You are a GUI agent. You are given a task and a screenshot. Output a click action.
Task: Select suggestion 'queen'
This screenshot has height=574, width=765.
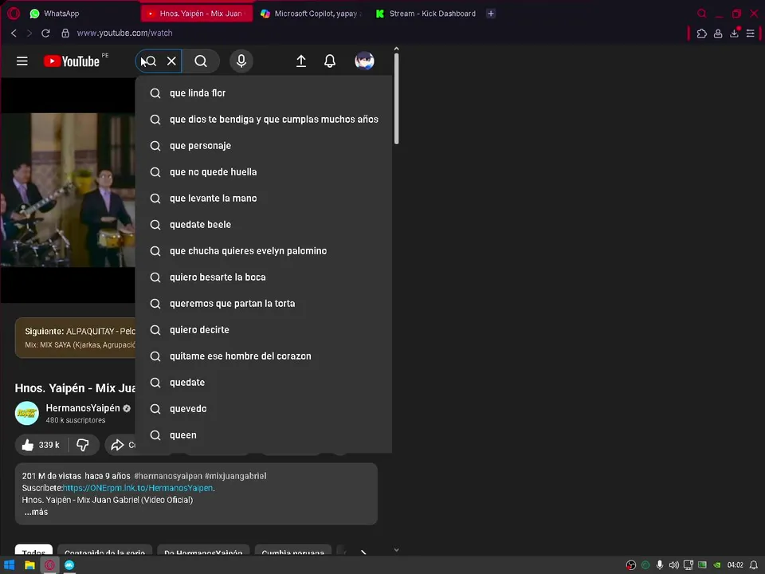(264, 435)
